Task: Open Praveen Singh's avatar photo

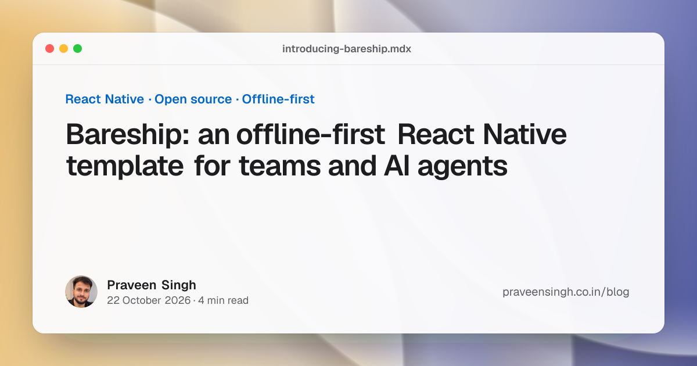Action: pyautogui.click(x=81, y=292)
